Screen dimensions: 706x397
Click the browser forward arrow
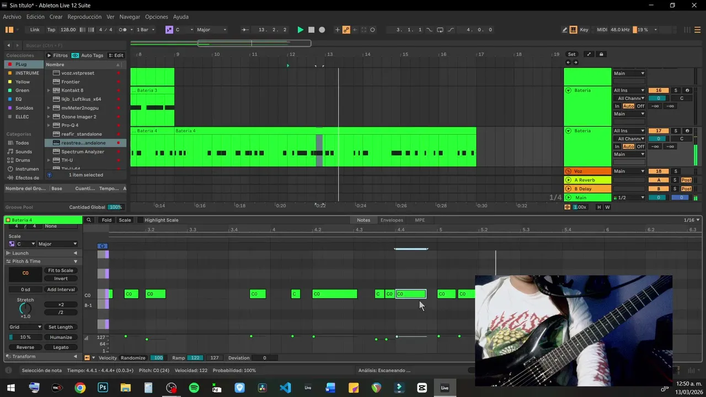[18, 45]
